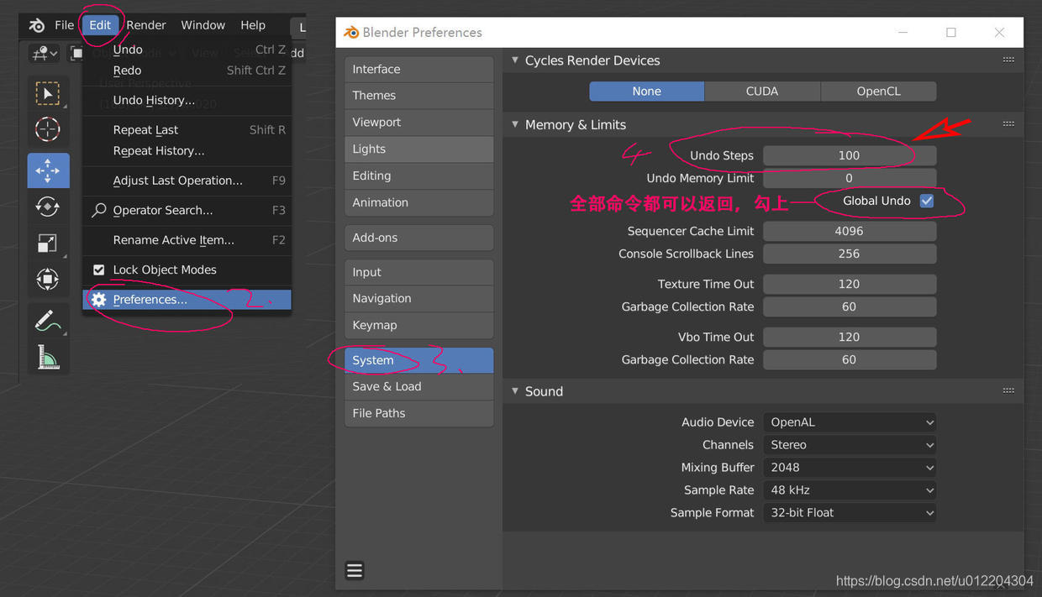Screen dimensions: 1042x597
Task: Select None as Cycles render device
Action: click(646, 91)
